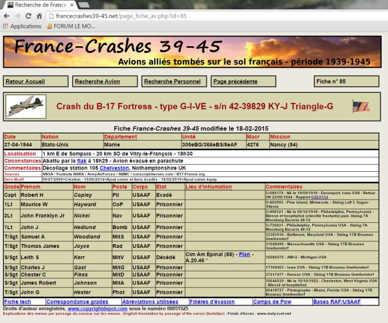388x323 pixels.
Task: Click the France-Crashes 39-45 banner
Action: 192,52
